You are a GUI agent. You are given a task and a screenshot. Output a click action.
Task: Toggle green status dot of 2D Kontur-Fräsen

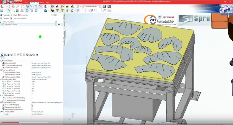coord(59,25)
